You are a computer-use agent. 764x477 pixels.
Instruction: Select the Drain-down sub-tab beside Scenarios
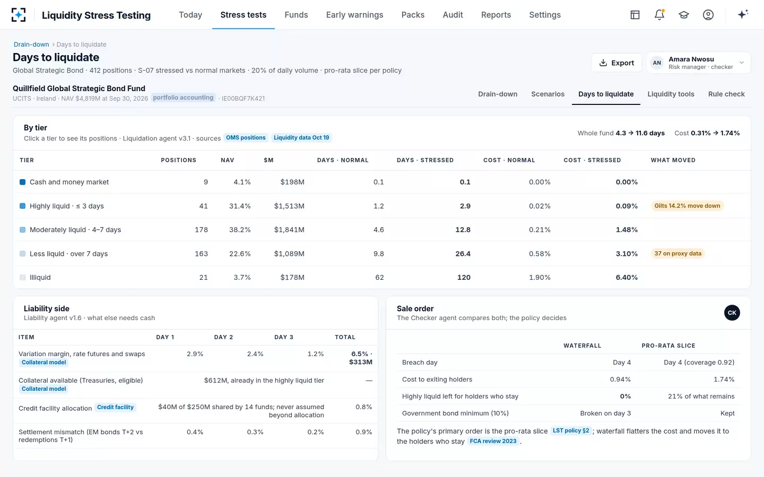tap(498, 94)
